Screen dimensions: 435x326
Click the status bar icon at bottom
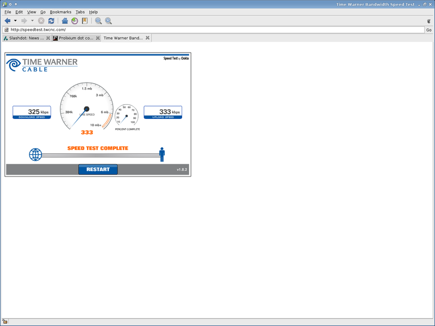(5, 322)
